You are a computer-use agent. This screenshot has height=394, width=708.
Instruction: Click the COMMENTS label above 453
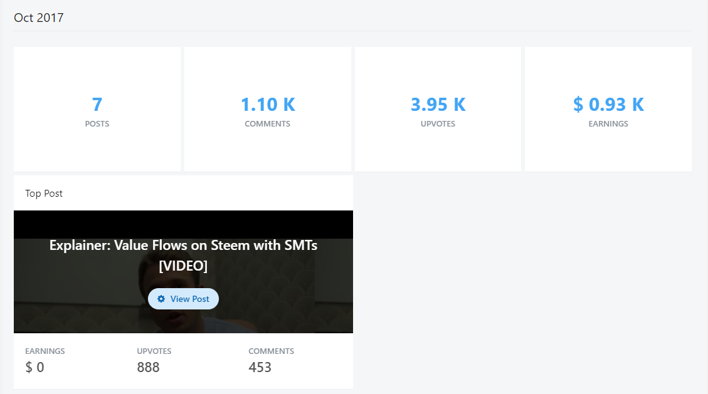[x=271, y=351]
